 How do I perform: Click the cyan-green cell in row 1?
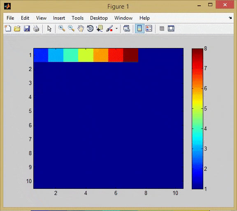click(x=71, y=55)
